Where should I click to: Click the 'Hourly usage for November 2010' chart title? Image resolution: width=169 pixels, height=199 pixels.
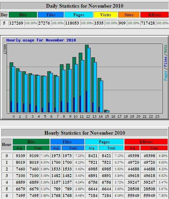[x=41, y=40]
